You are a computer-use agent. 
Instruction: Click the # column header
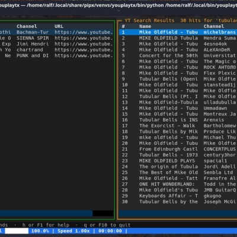point(123,26)
